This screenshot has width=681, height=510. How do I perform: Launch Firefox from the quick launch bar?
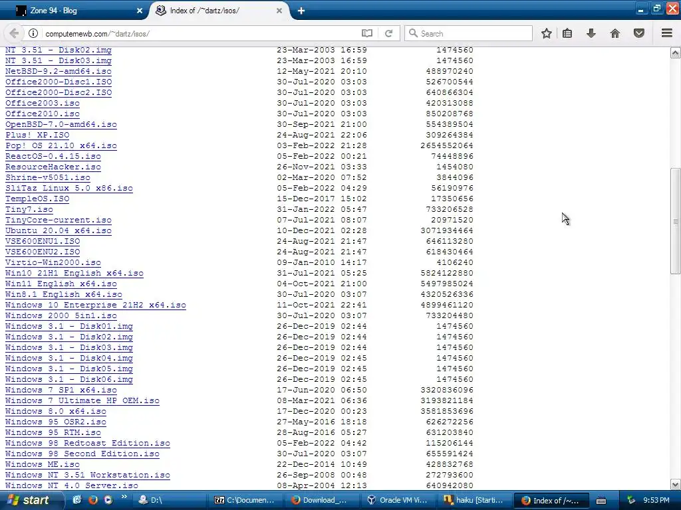pos(93,500)
